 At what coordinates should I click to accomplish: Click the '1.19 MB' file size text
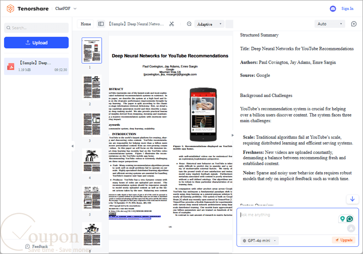point(24,70)
